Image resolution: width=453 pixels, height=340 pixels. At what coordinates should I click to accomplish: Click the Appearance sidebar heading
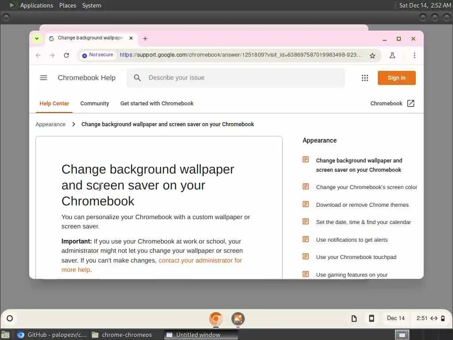coord(319,140)
